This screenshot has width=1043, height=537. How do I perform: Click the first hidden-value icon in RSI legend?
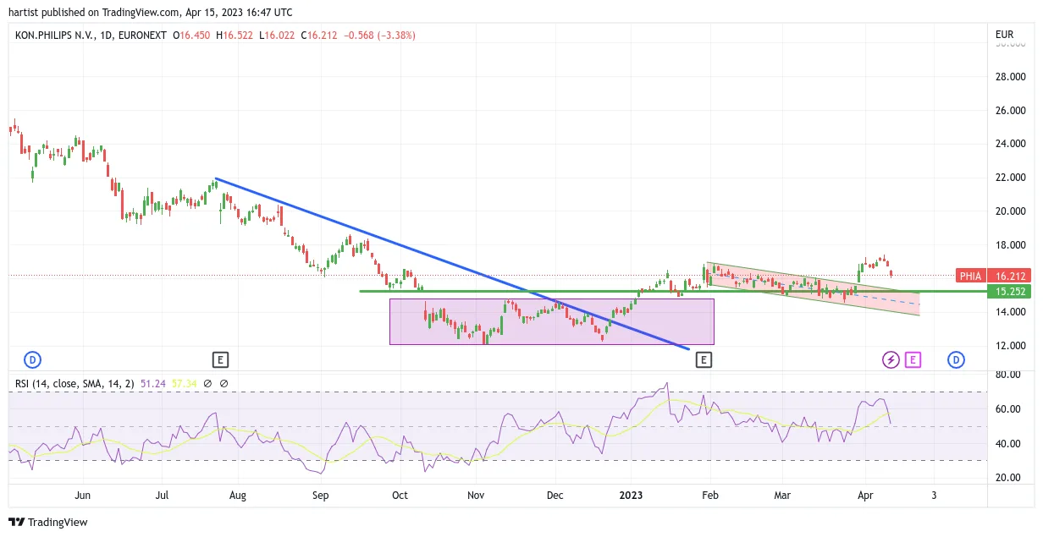point(207,384)
